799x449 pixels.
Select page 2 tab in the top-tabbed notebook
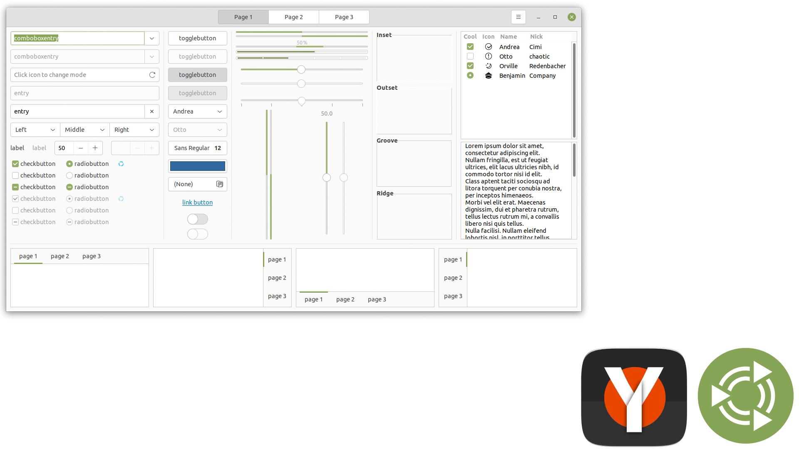(x=60, y=256)
